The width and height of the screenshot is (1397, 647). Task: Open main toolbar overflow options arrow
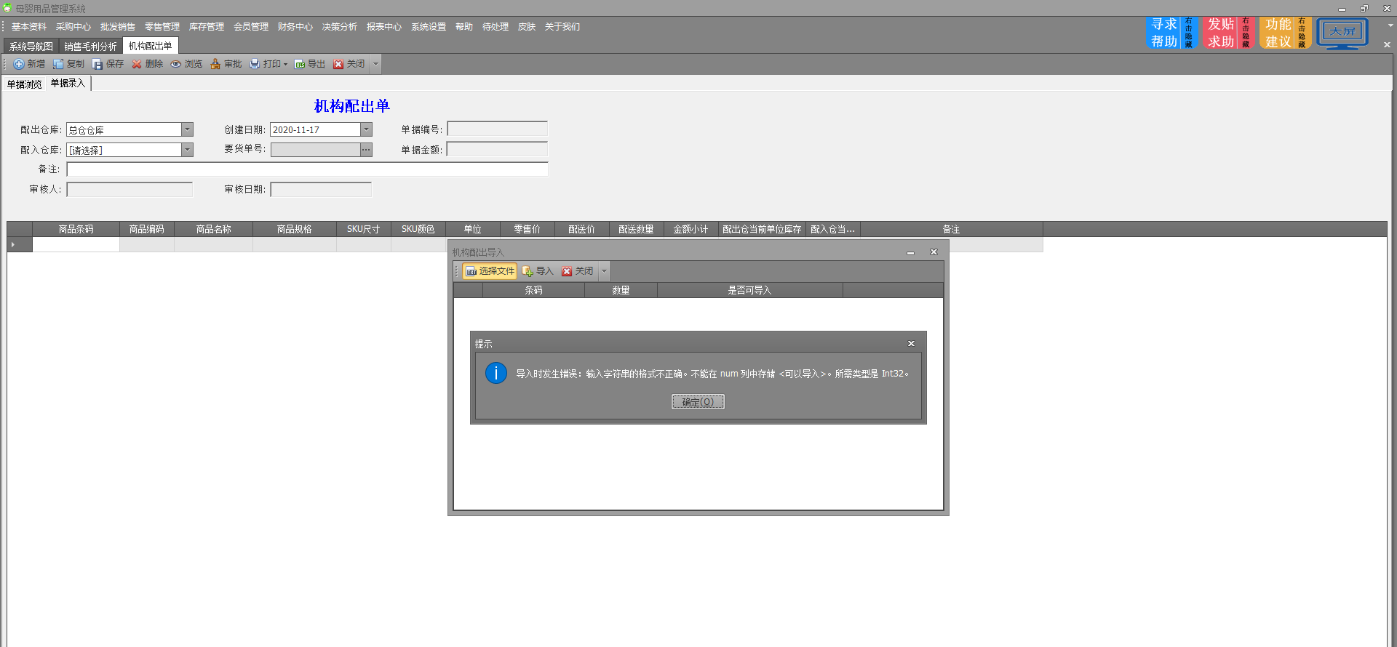[x=375, y=64]
